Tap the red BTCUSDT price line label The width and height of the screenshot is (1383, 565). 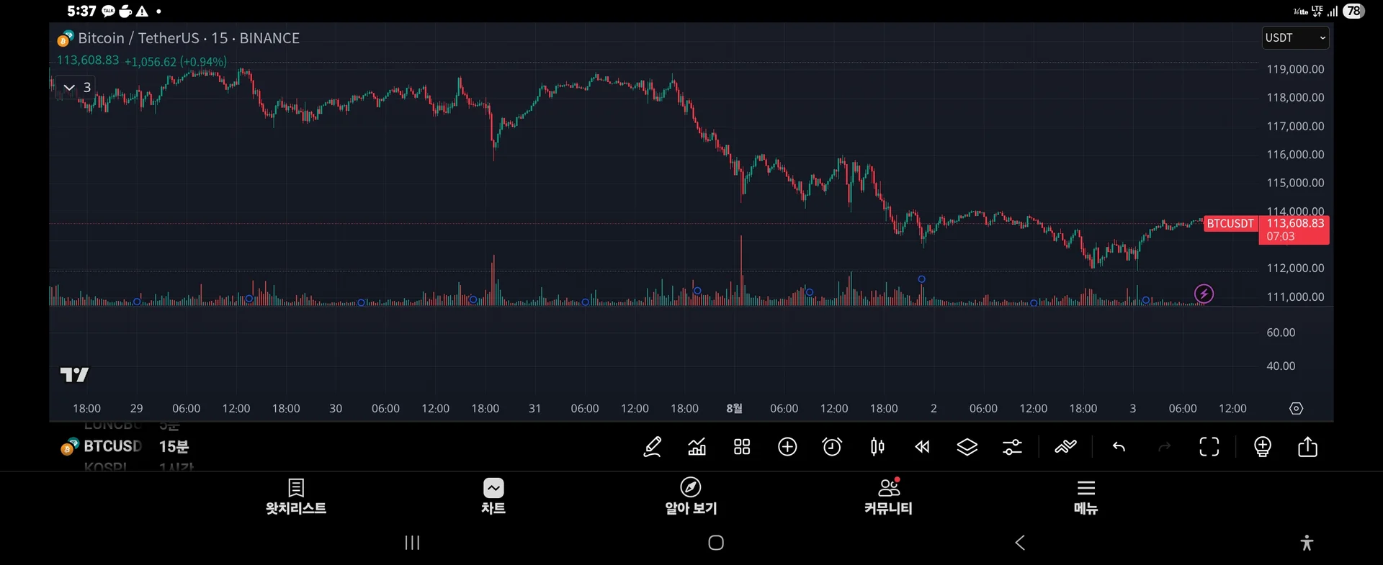point(1230,224)
